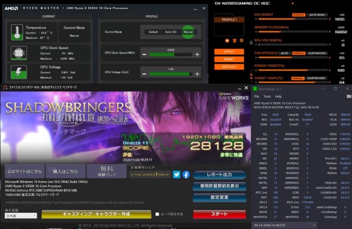Enable the loop playback checkbox
Image resolution: width=352 pixels, height=229 pixels.
pyautogui.click(x=157, y=214)
